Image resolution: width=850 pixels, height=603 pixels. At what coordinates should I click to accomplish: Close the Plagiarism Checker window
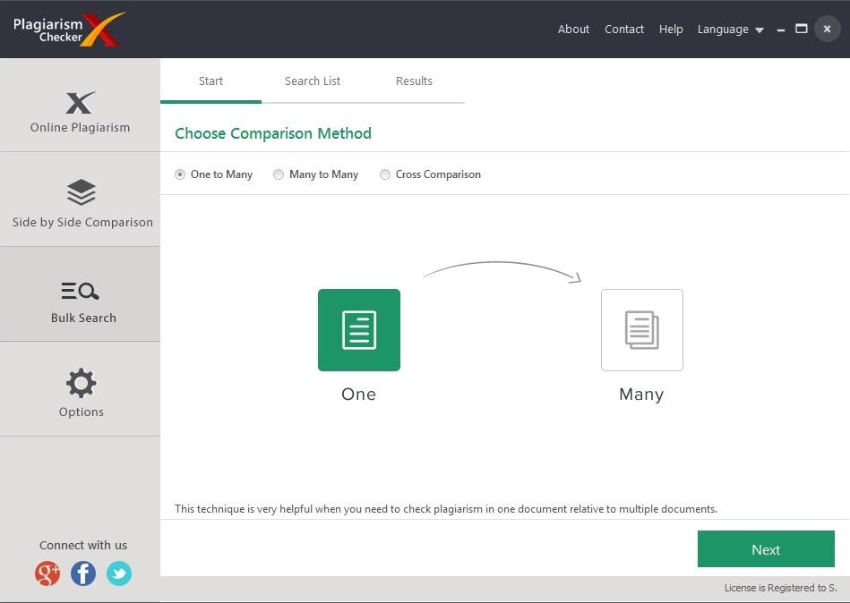click(828, 30)
